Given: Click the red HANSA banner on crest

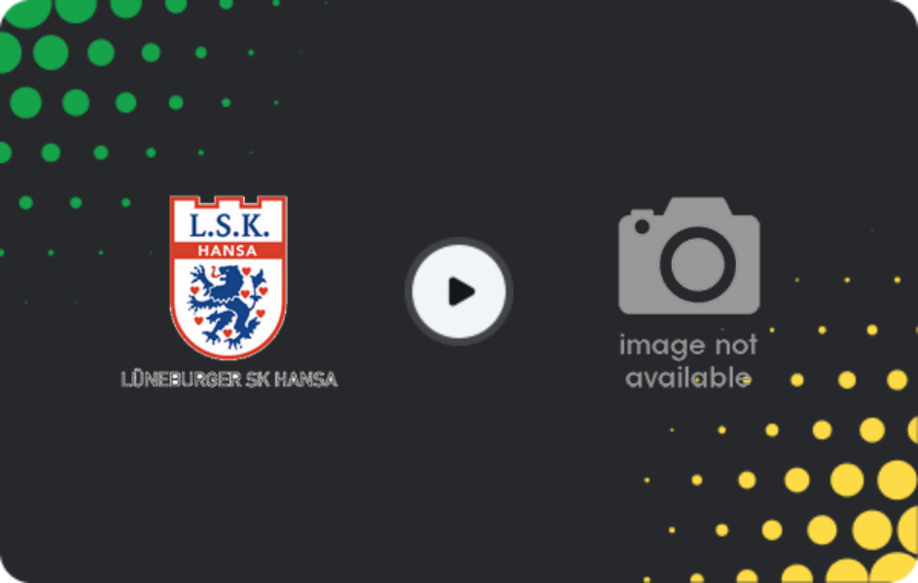Looking at the screenshot, I should coord(229,251).
